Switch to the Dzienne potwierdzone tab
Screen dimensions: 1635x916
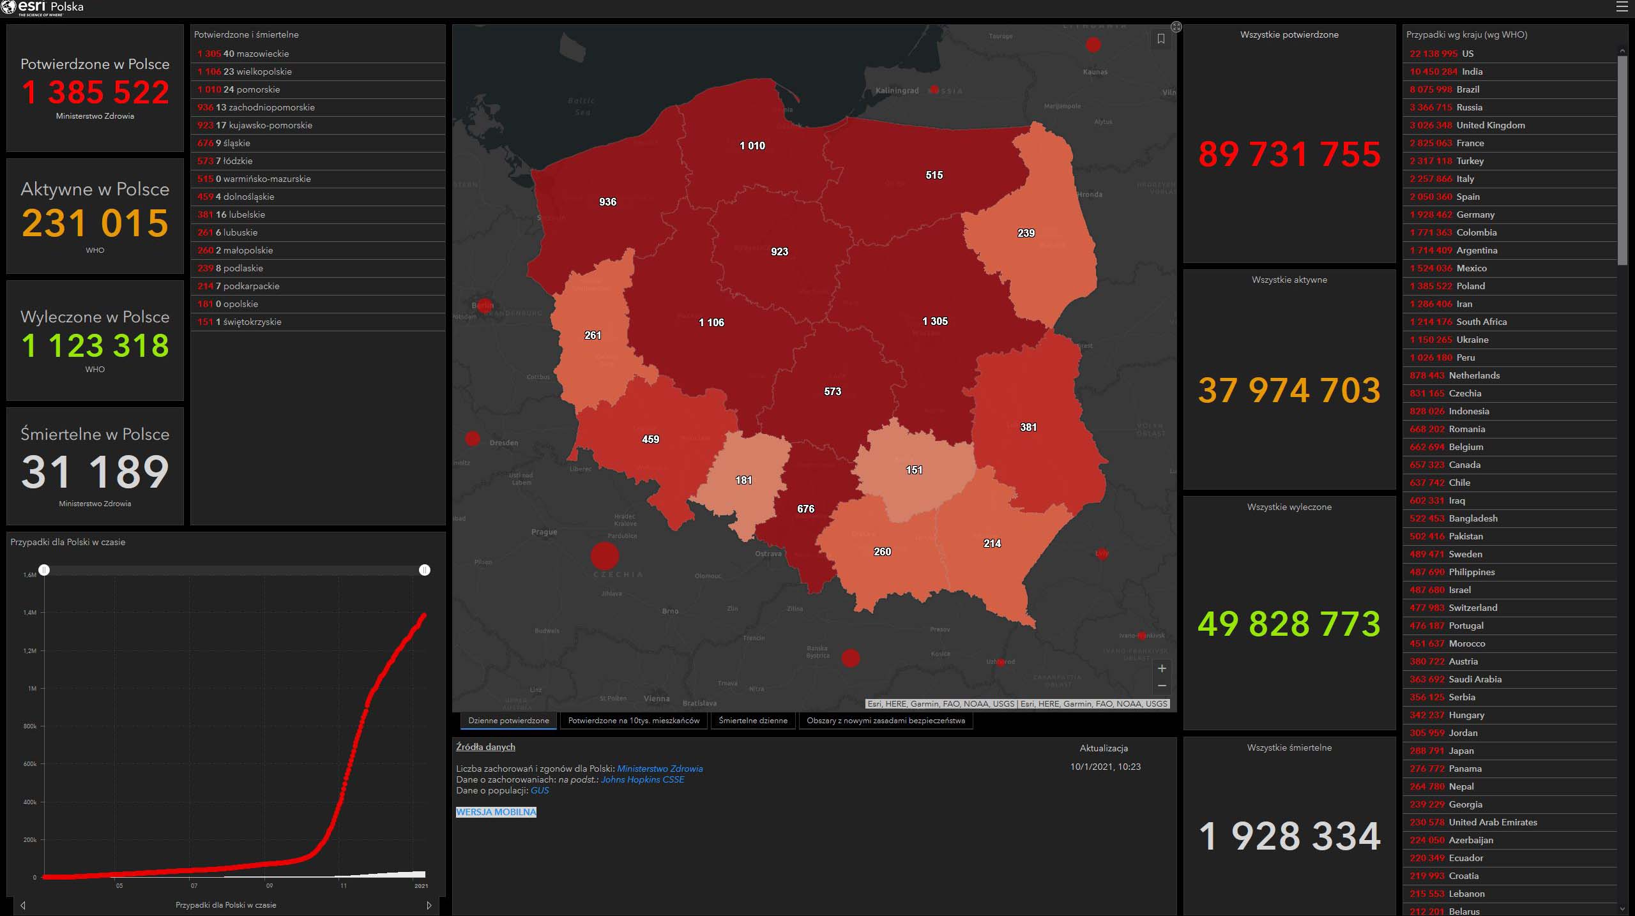508,721
